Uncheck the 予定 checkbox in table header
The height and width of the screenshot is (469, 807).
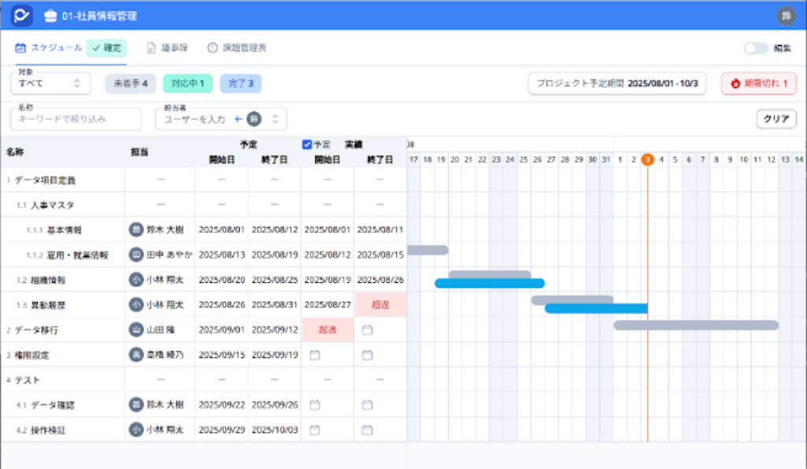(x=307, y=144)
